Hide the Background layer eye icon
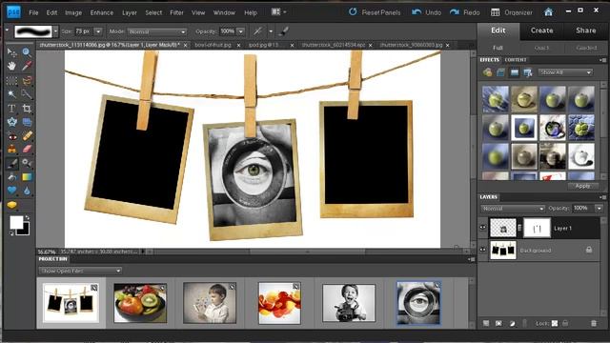This screenshot has width=610, height=343. pos(483,250)
